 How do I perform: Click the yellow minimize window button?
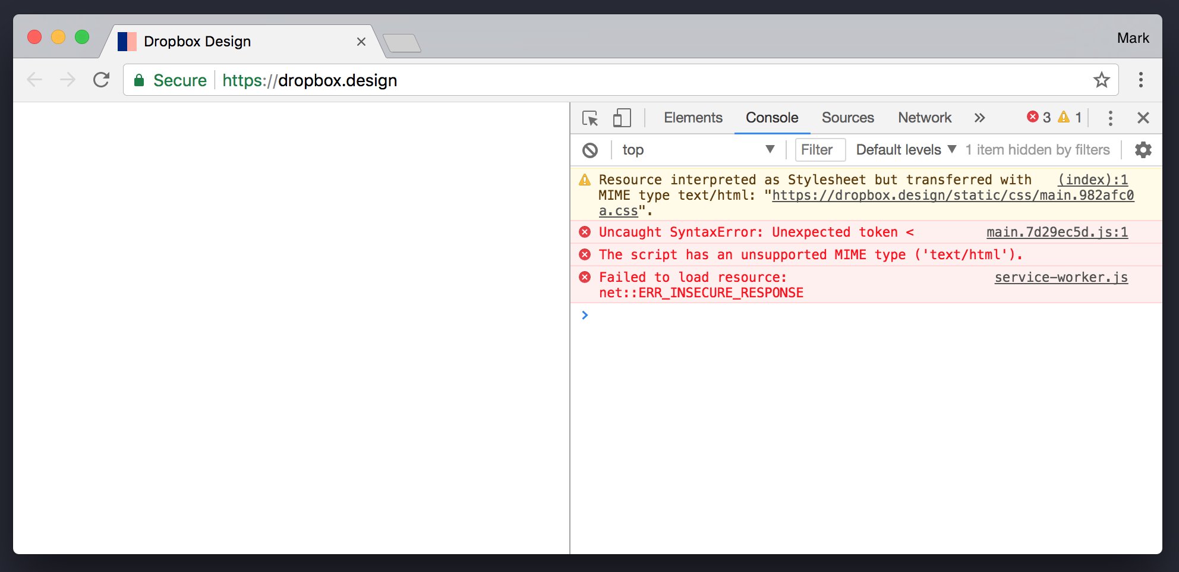[58, 37]
